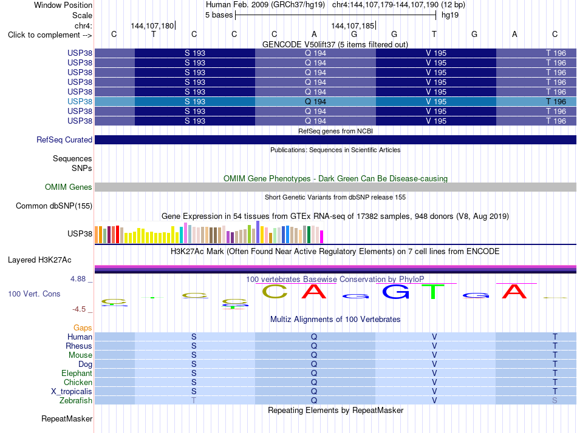Image resolution: width=577 pixels, height=433 pixels.
Task: Select Q 194 codon in highlighted USP38 row
Action: [315, 101]
